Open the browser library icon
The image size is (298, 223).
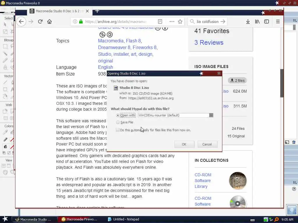point(257,21)
